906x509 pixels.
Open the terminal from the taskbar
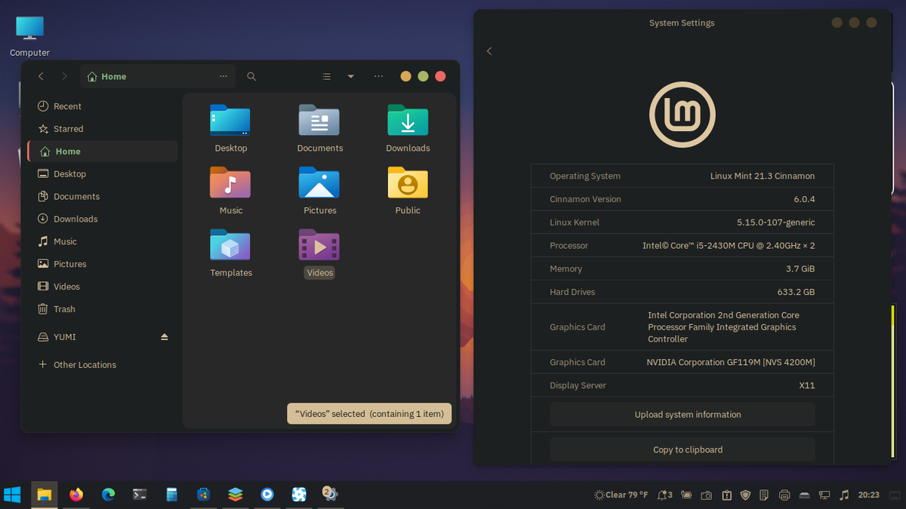click(140, 495)
